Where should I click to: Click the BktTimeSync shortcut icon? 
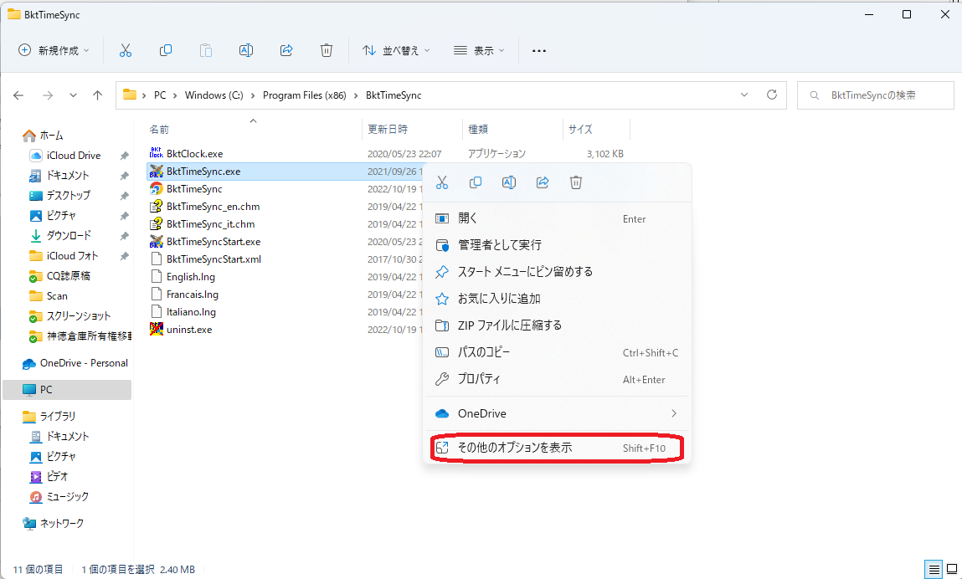(157, 189)
